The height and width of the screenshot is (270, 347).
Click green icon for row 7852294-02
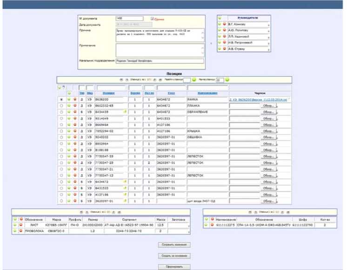[69, 132]
